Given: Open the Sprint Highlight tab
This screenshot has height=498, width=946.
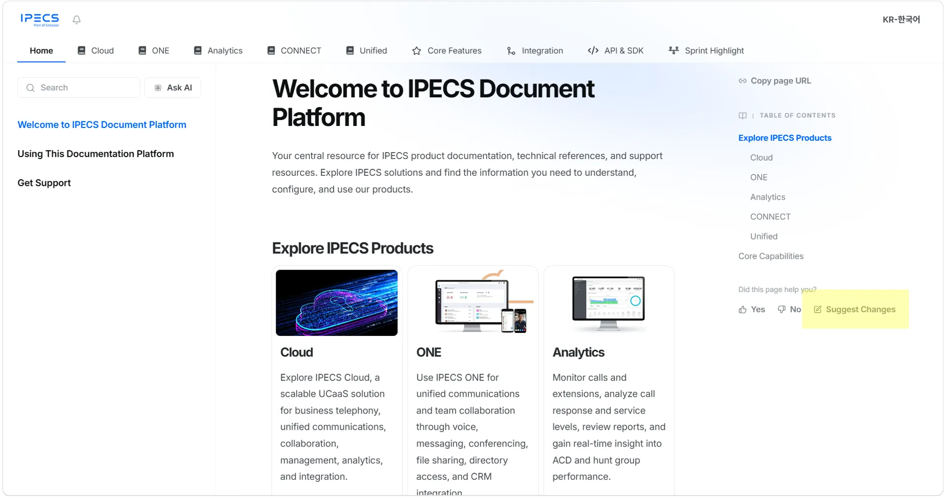Looking at the screenshot, I should click(x=706, y=50).
